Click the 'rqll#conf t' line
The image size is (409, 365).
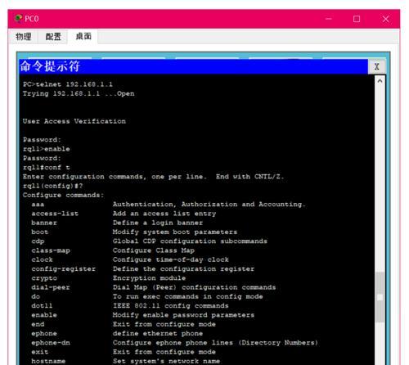(x=47, y=167)
